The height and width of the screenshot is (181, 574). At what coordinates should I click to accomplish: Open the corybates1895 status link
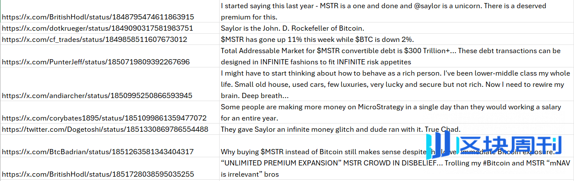click(x=104, y=118)
